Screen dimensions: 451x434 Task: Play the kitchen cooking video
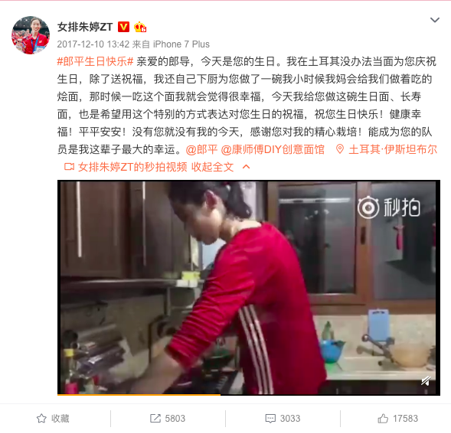point(249,287)
